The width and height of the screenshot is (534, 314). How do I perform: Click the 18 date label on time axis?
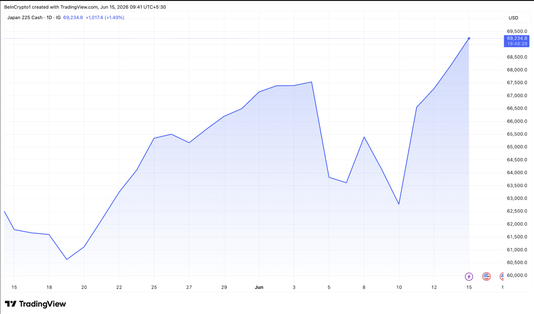point(49,287)
